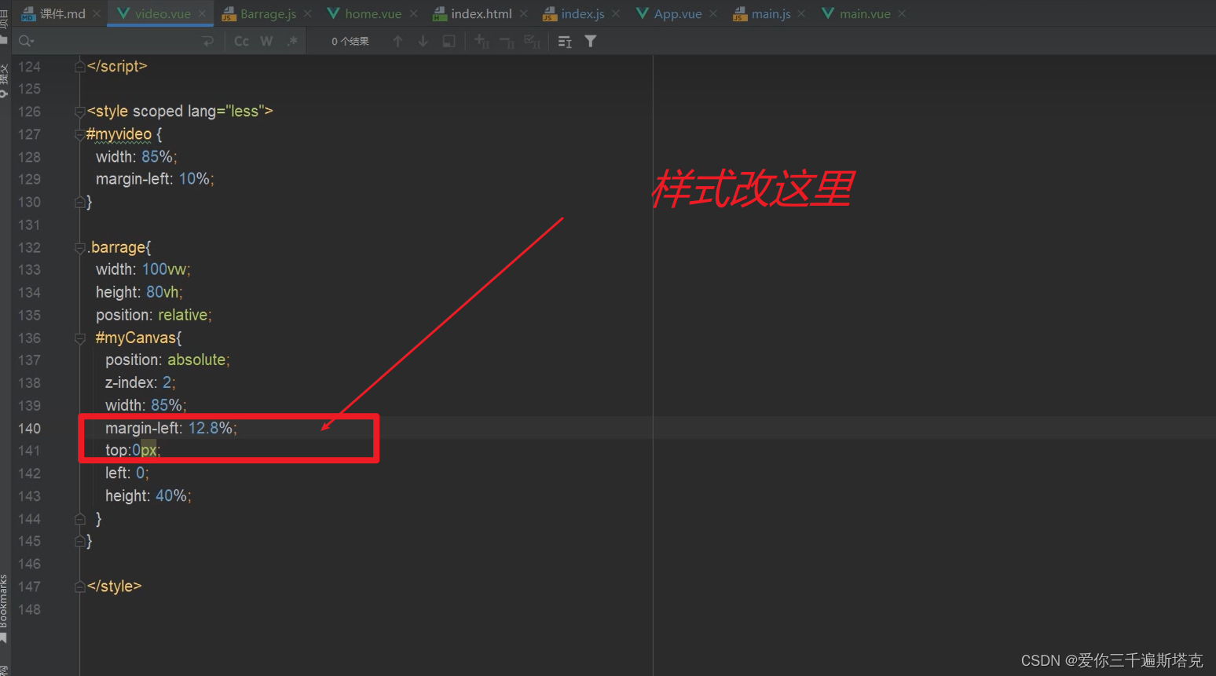Place cursor on "margin-left: 12.8%" text

point(169,428)
